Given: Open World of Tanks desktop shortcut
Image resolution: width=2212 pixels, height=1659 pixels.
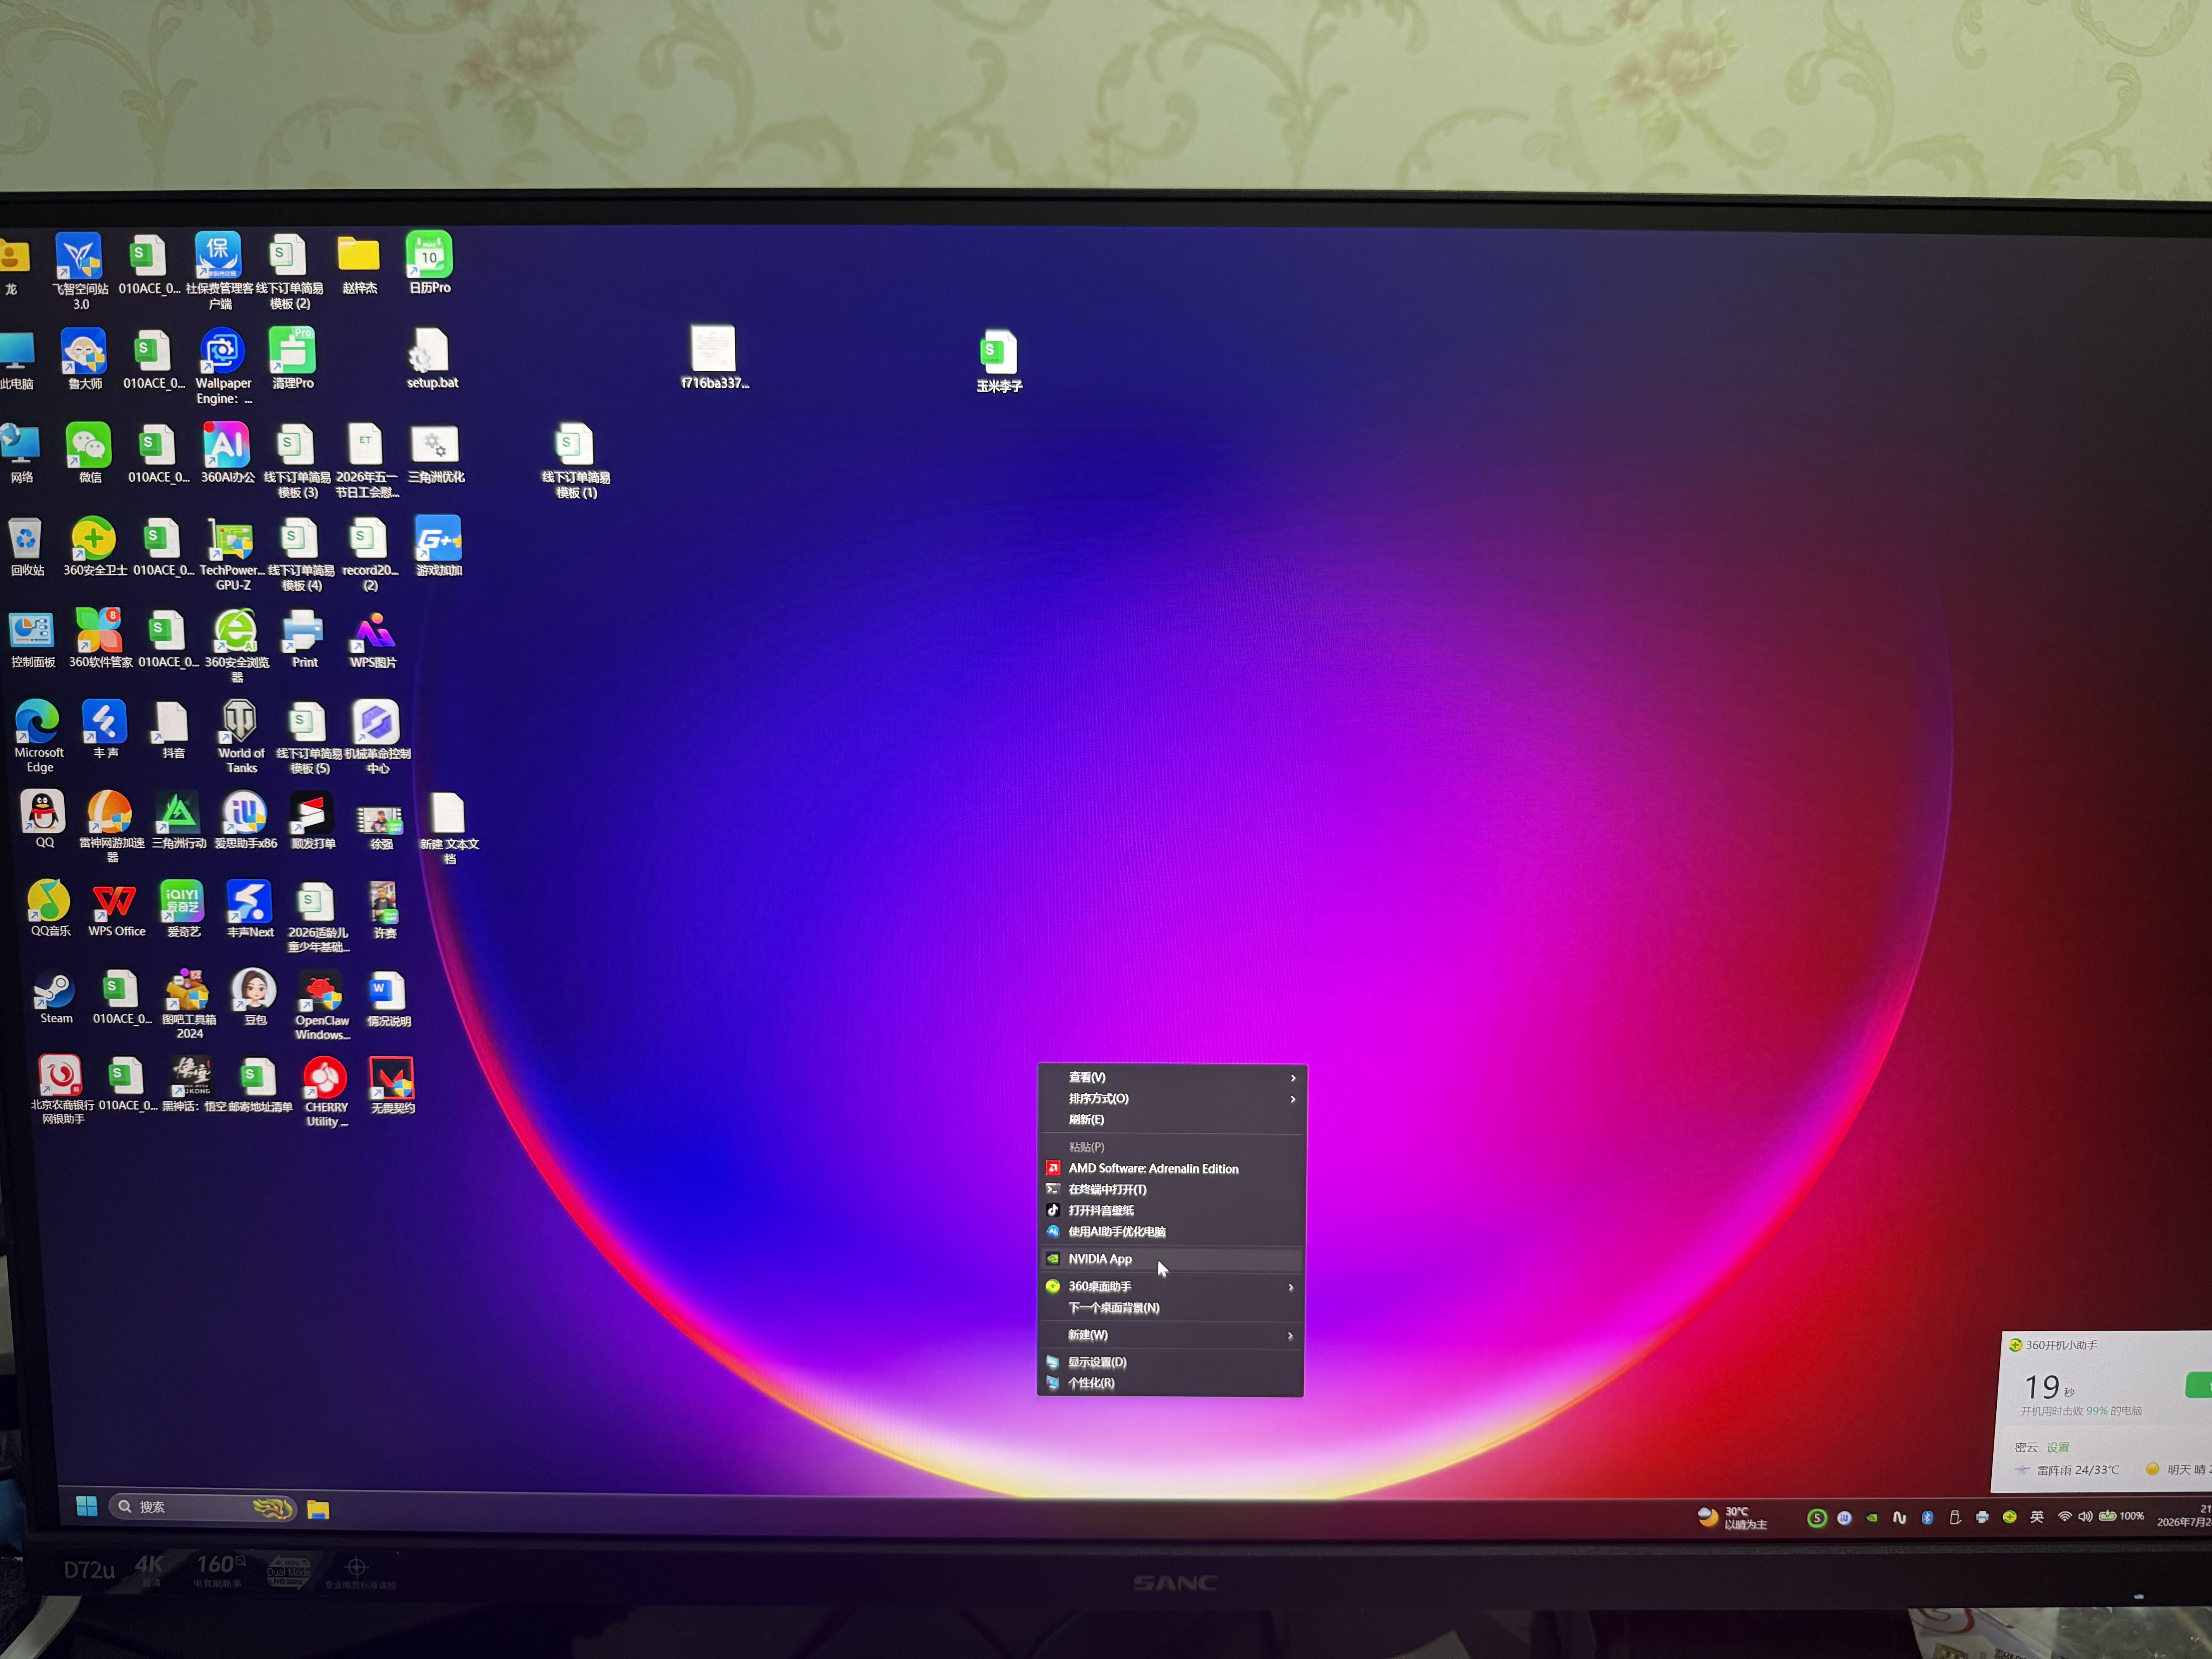Looking at the screenshot, I should point(240,736).
